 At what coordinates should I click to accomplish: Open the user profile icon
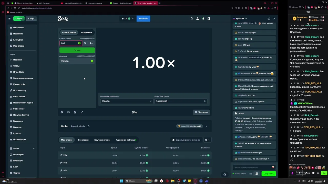(197, 18)
